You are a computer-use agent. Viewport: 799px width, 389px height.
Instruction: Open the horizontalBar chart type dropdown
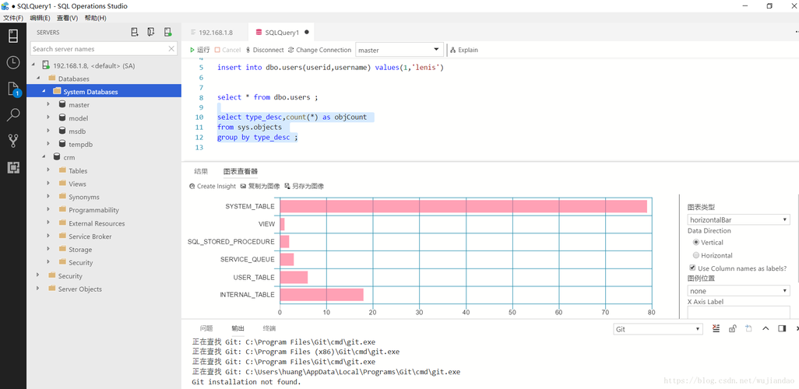[738, 220]
